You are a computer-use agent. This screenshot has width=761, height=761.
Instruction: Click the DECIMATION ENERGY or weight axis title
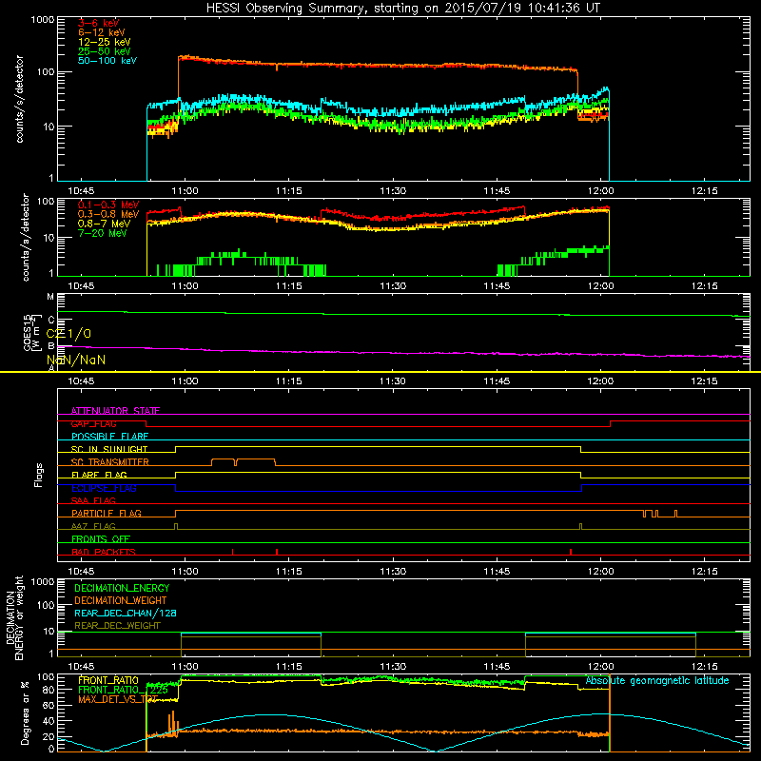pyautogui.click(x=14, y=618)
